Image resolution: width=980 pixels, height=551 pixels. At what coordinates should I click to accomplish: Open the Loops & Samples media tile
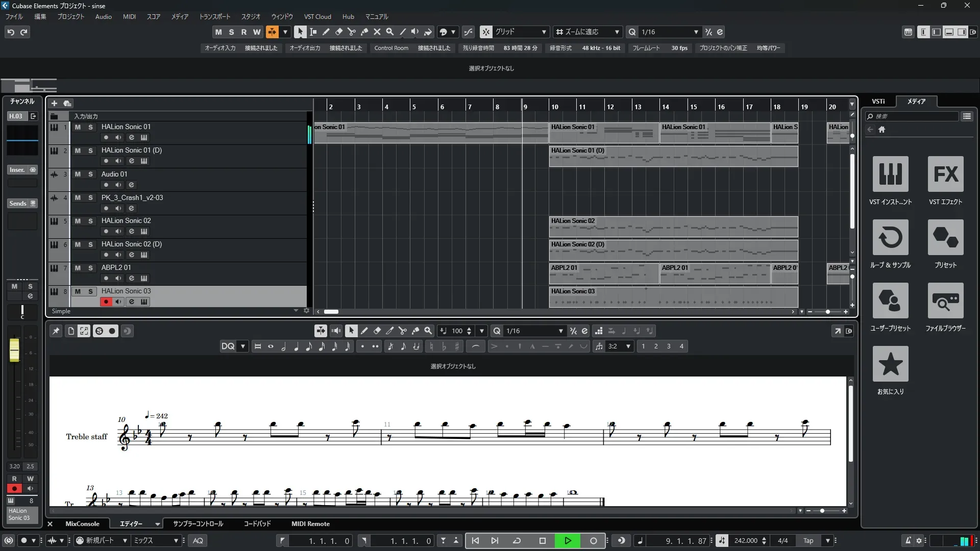click(x=890, y=237)
